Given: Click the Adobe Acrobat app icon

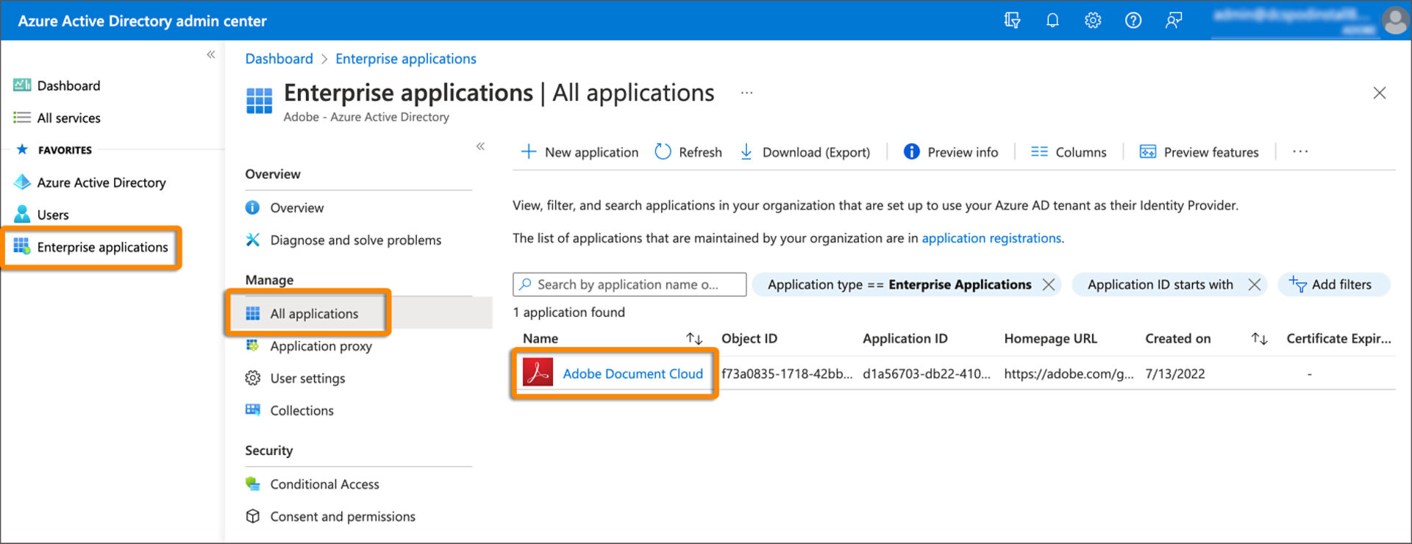Looking at the screenshot, I should click(x=538, y=372).
